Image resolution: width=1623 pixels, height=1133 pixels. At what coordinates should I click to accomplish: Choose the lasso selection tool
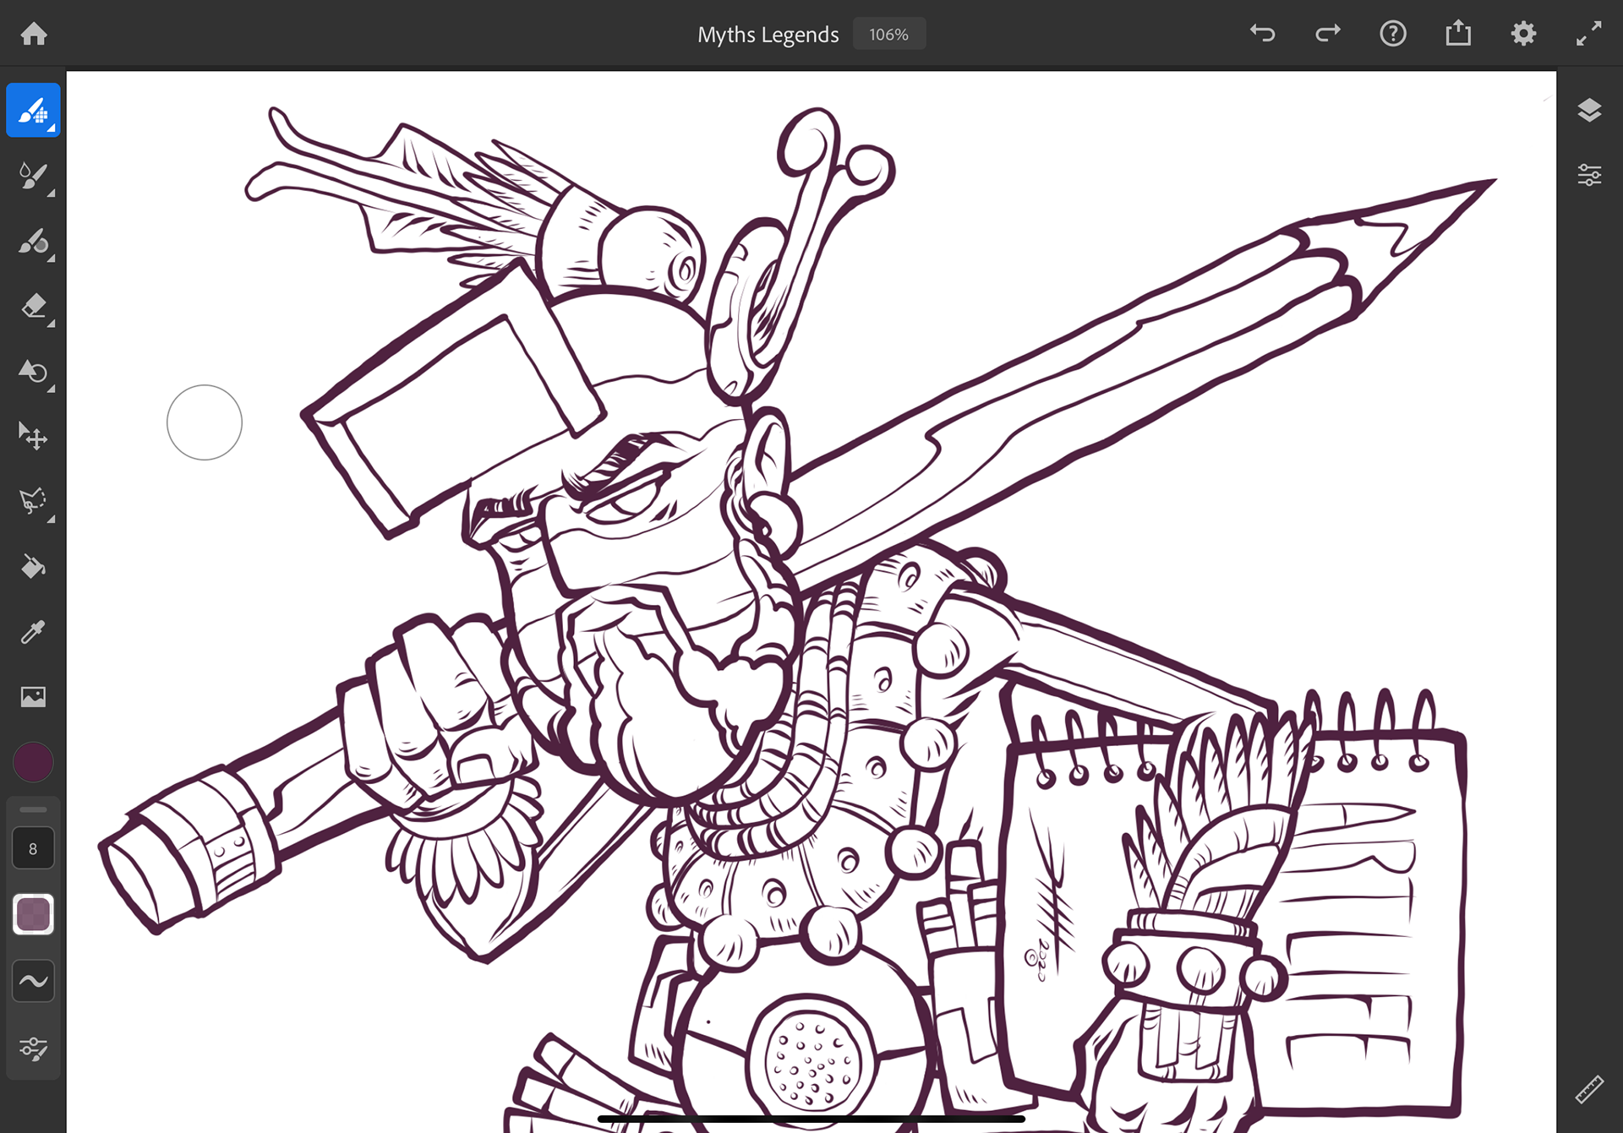(x=33, y=501)
